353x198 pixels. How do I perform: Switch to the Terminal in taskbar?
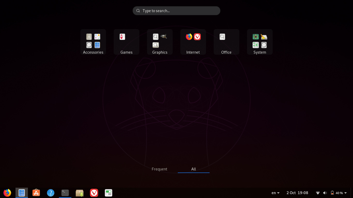(x=65, y=193)
